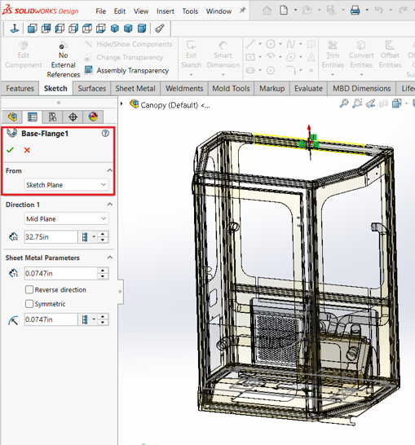Switch to the Features tab
This screenshot has height=445, width=415.
(20, 89)
